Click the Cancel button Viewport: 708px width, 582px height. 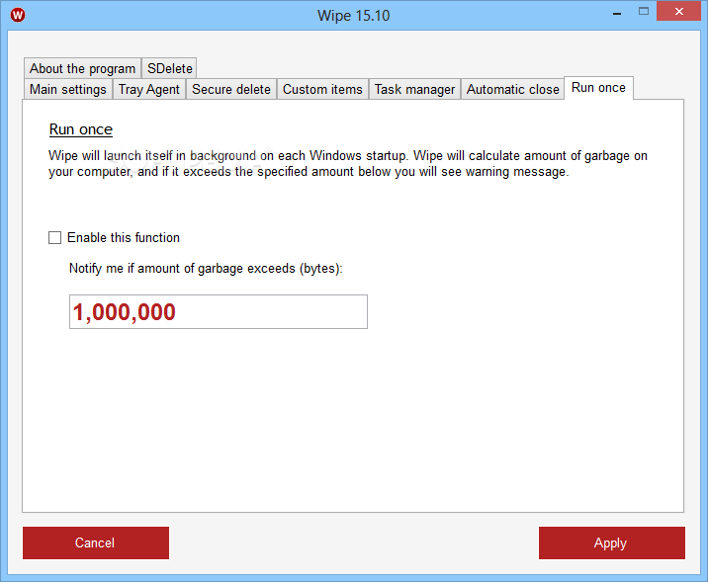pyautogui.click(x=96, y=542)
